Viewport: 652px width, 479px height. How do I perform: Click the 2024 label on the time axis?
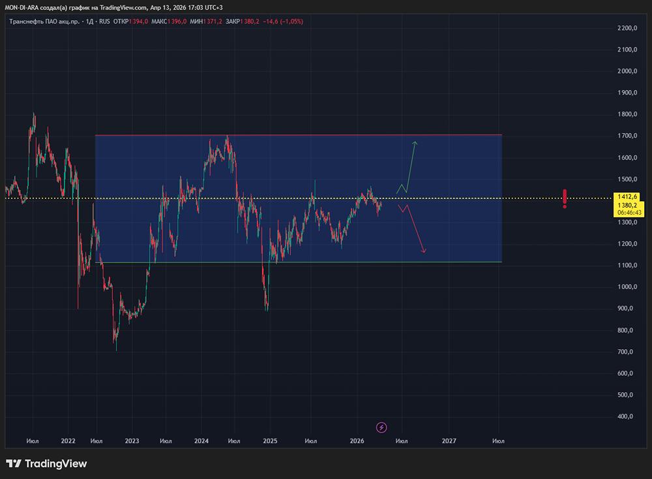click(x=201, y=441)
